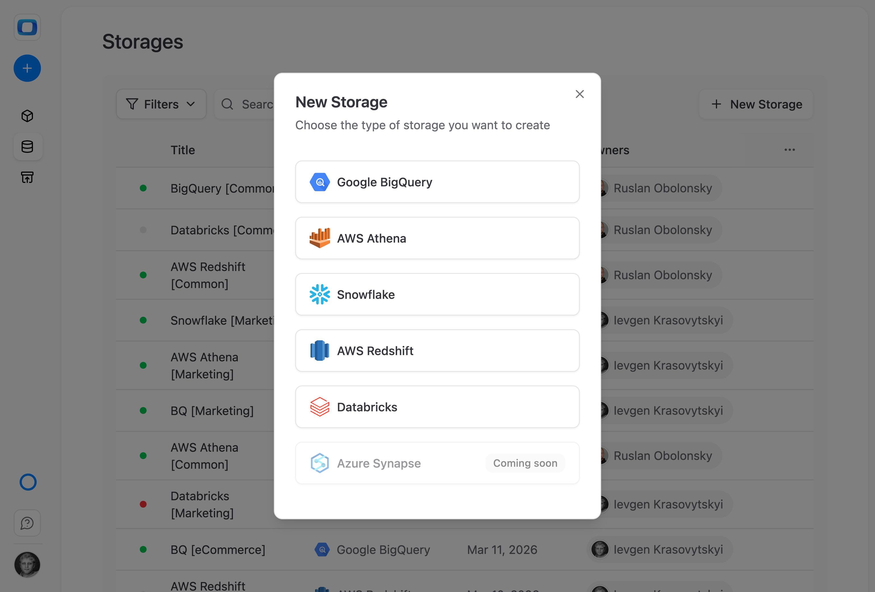Select the AWS Redshift storage option
This screenshot has height=592, width=875.
pyautogui.click(x=437, y=351)
